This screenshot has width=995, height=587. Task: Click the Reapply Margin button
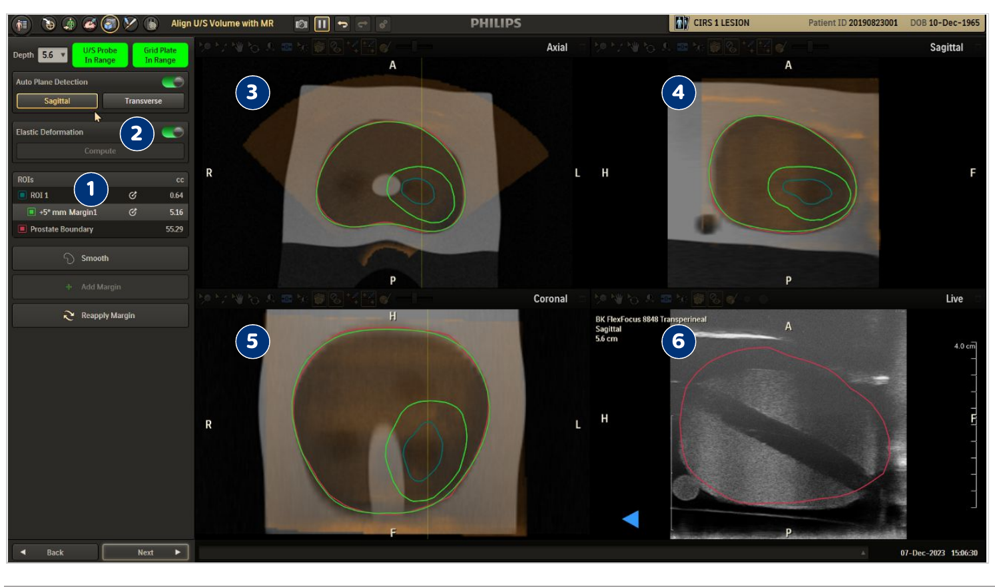point(100,315)
